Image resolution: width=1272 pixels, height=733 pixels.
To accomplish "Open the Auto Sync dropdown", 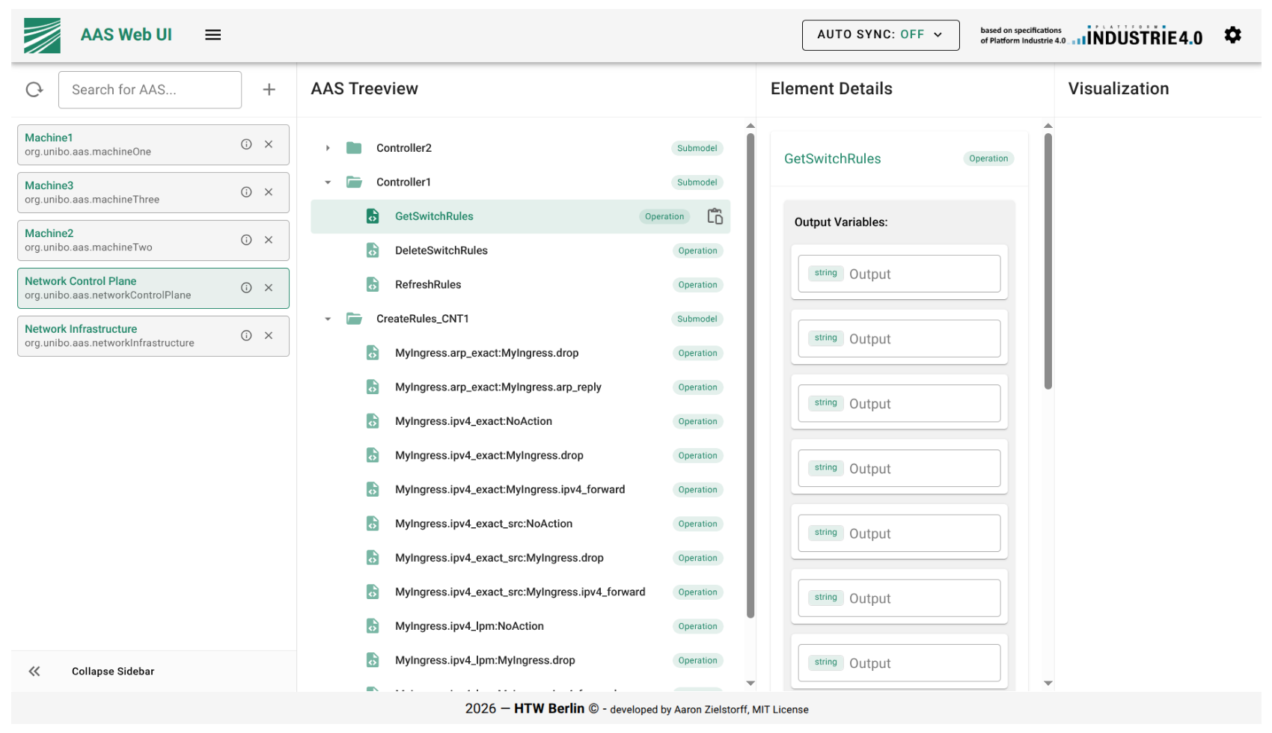I will coord(880,35).
